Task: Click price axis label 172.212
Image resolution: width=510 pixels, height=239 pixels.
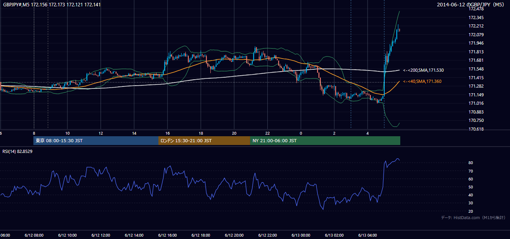Action: 476,26
